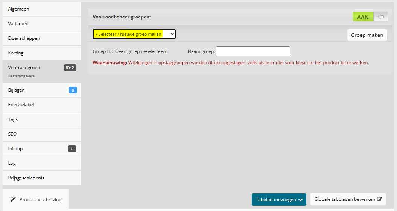Switch to the Tags tab
Viewport: 397px width, 211px height.
click(x=42, y=119)
